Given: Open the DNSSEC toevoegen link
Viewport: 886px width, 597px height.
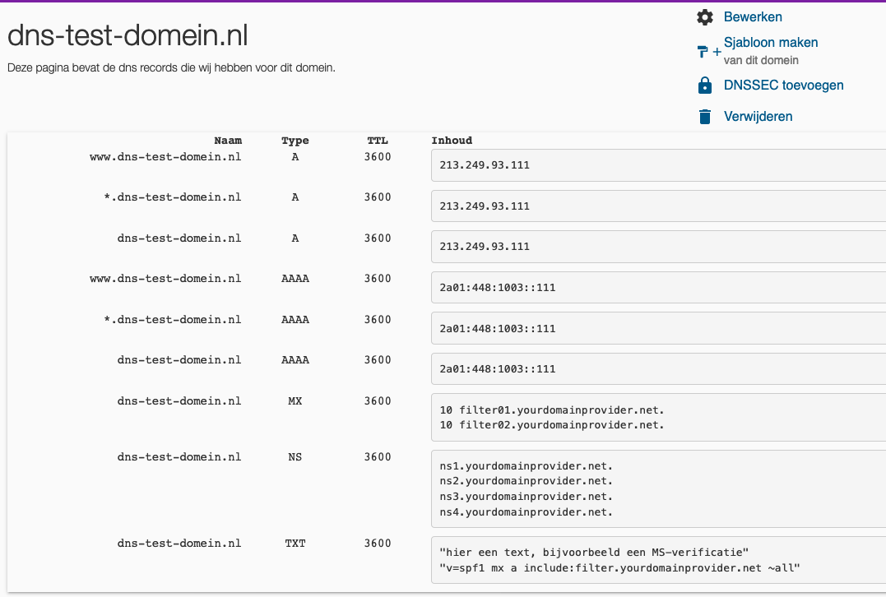Looking at the screenshot, I should tap(784, 86).
